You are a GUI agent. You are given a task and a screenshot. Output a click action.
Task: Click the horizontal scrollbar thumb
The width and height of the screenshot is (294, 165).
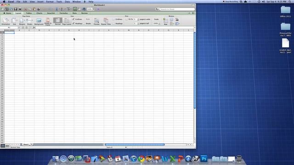coord(135,144)
